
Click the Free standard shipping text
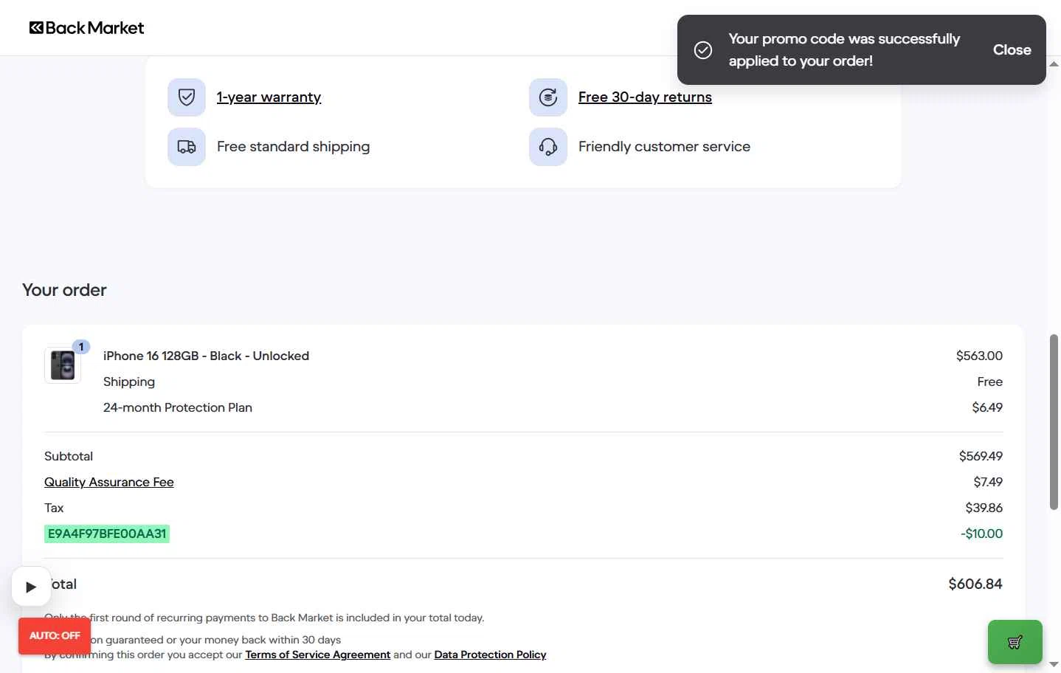(294, 147)
